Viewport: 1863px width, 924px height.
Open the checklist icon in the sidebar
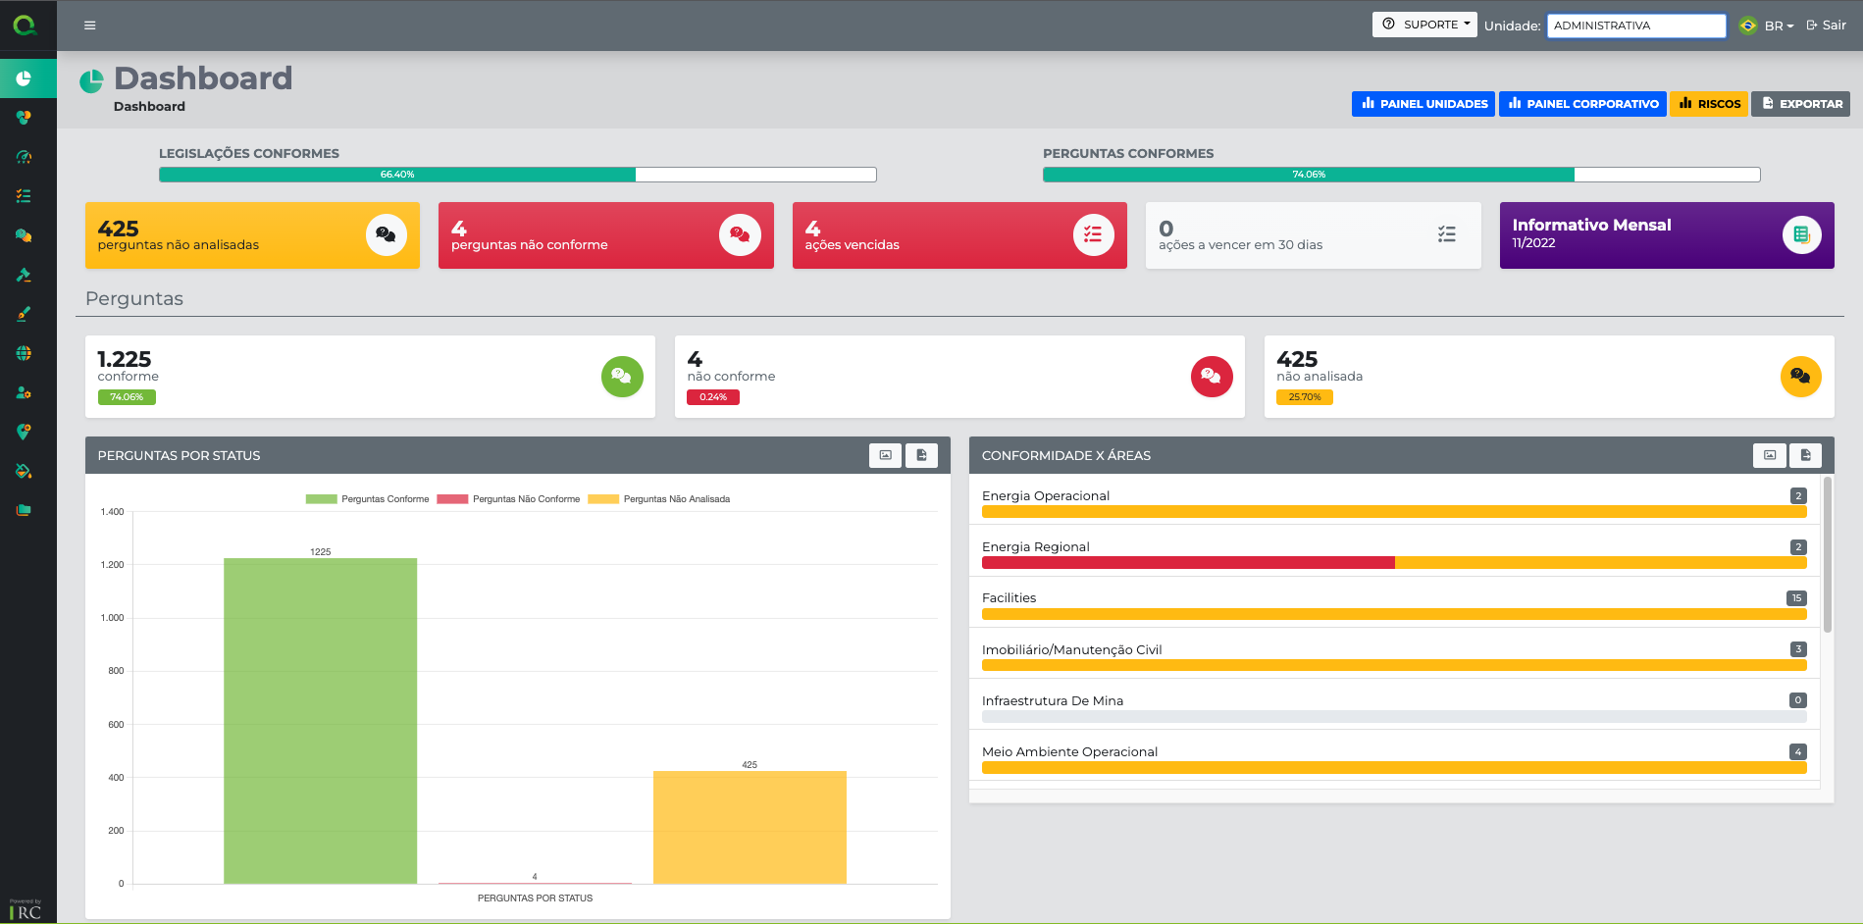click(x=24, y=196)
